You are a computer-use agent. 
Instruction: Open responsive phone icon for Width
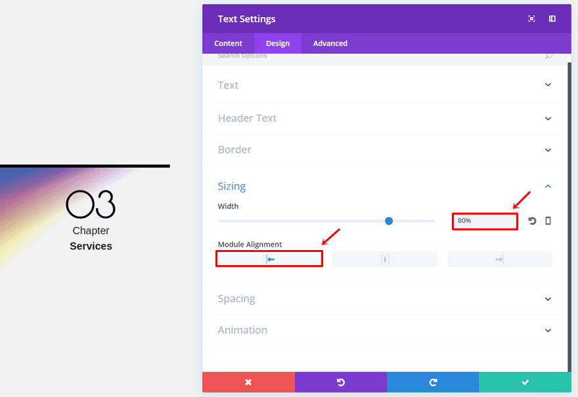(x=548, y=221)
